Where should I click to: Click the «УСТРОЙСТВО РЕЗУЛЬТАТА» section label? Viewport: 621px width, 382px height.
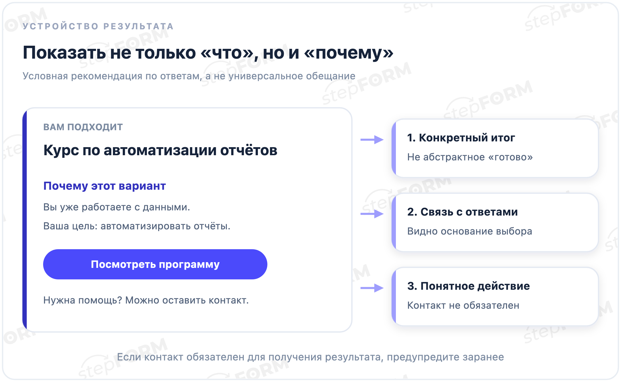[x=98, y=26]
